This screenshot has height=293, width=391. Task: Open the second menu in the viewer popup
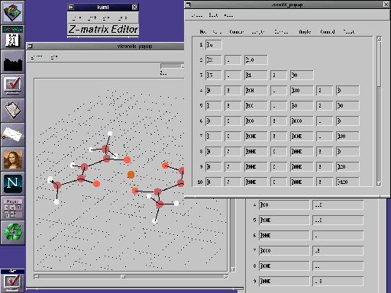tap(54, 57)
